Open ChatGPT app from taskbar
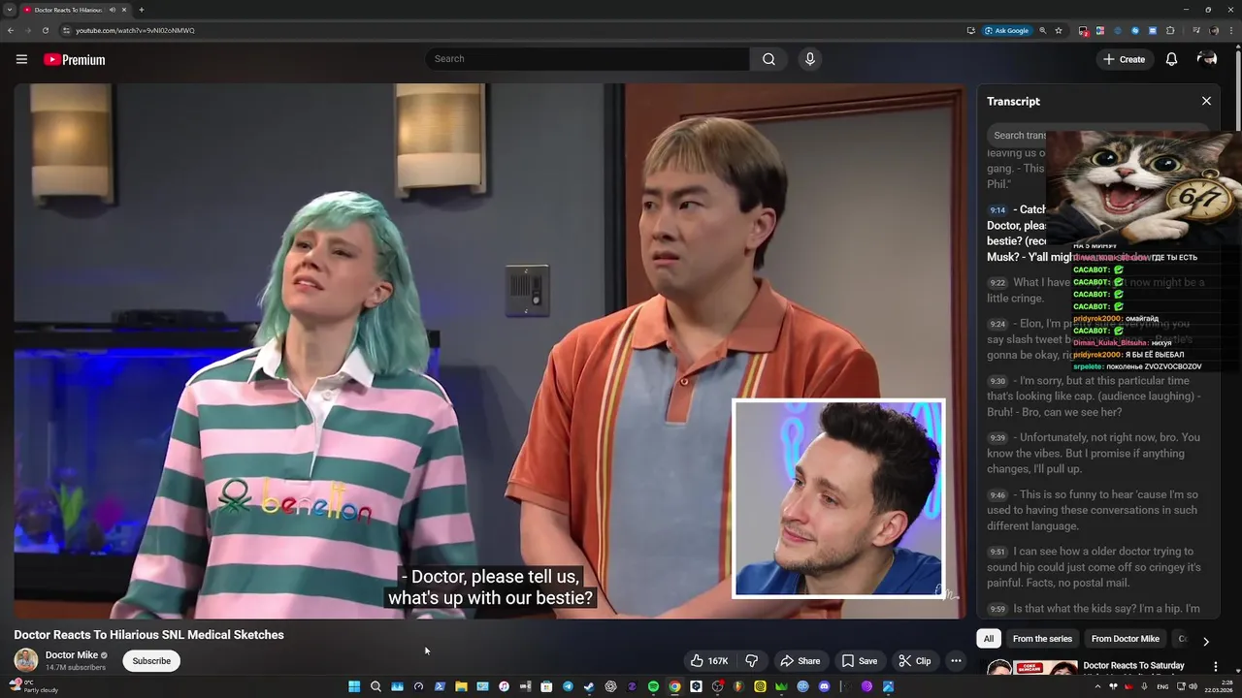The width and height of the screenshot is (1242, 698). point(610,686)
